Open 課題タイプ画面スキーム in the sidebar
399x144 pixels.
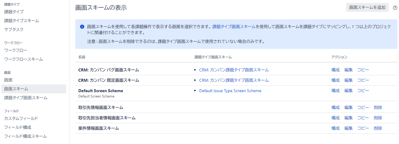(x=26, y=97)
